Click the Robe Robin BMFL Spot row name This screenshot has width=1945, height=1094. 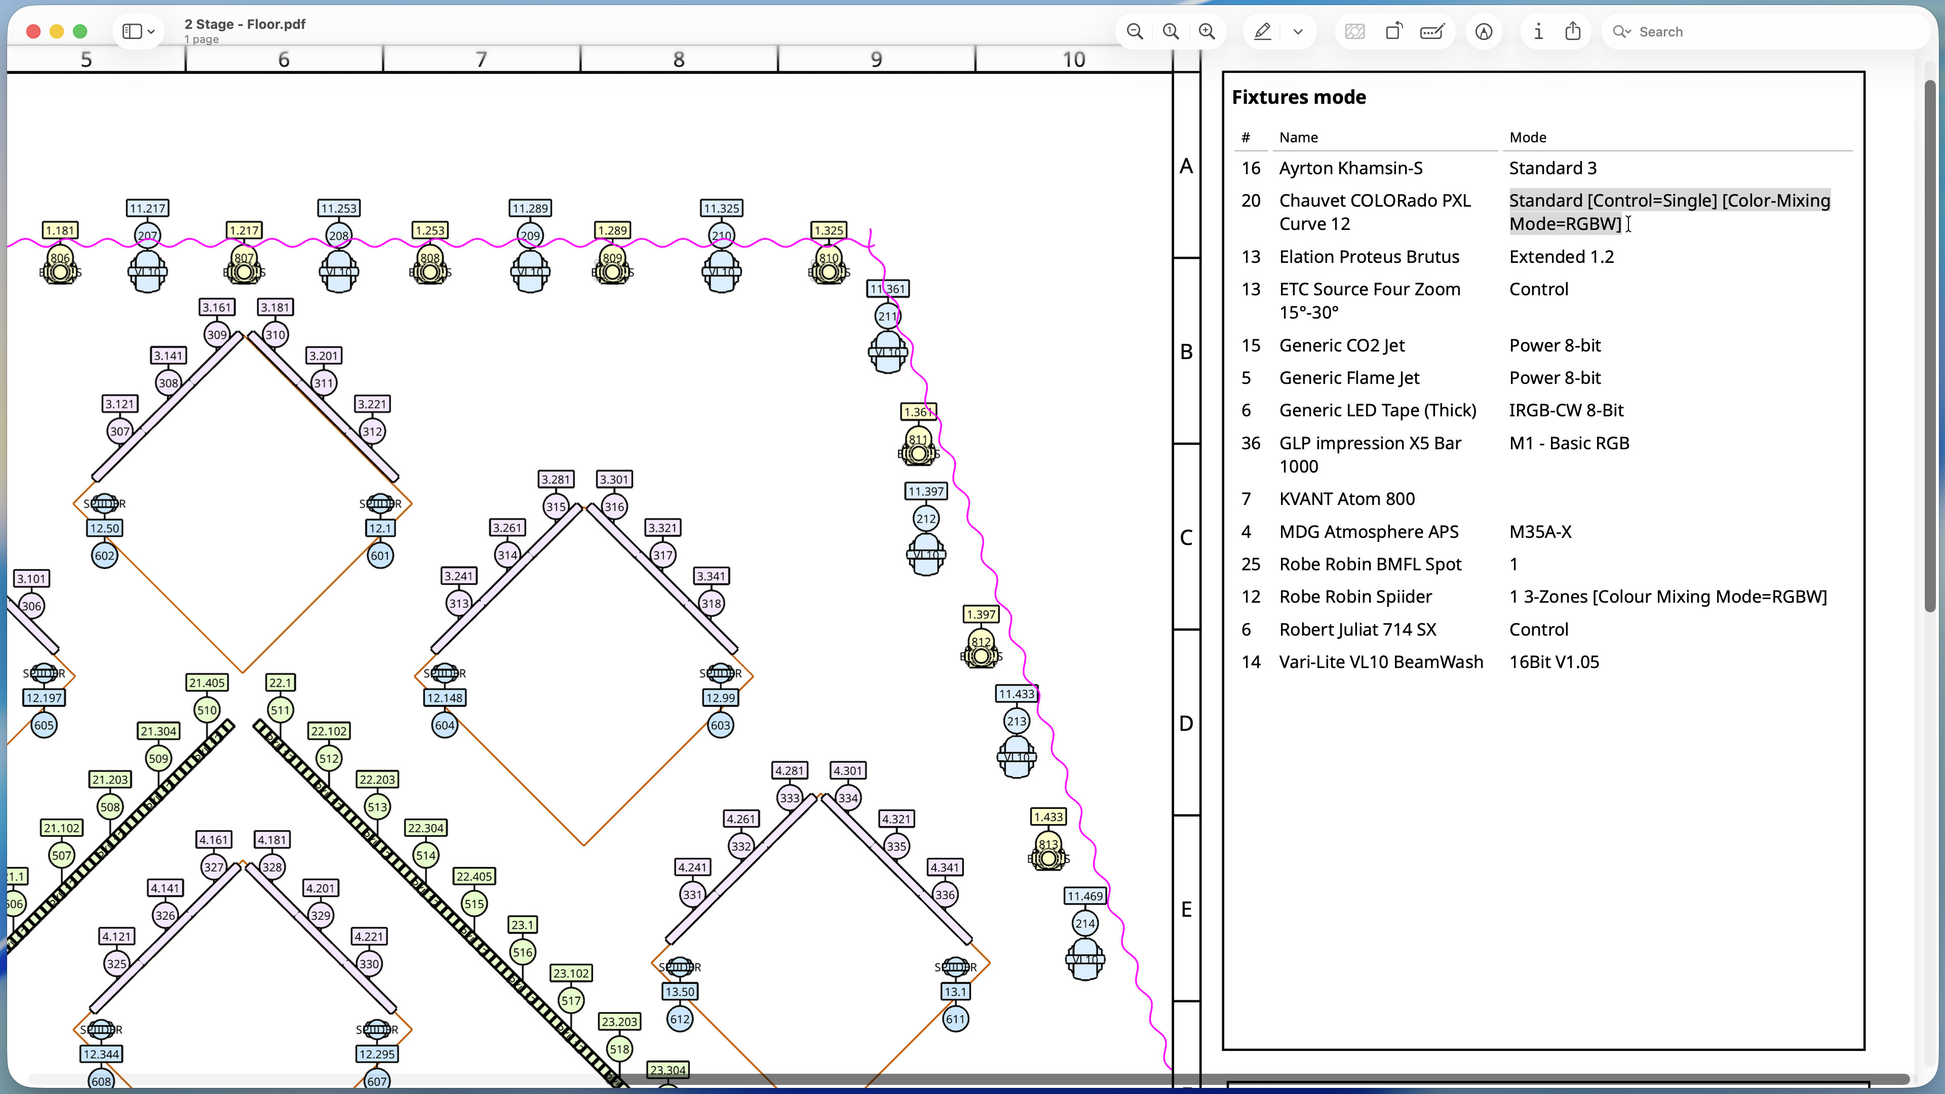[1370, 564]
